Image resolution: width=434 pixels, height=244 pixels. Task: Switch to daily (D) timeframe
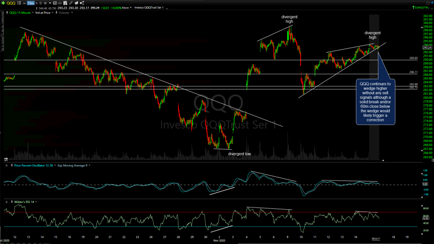pos(41,3)
